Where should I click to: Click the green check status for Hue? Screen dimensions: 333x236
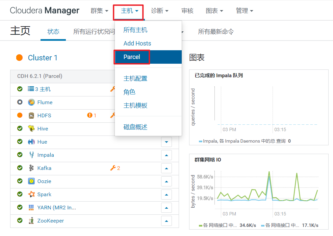coord(20,141)
